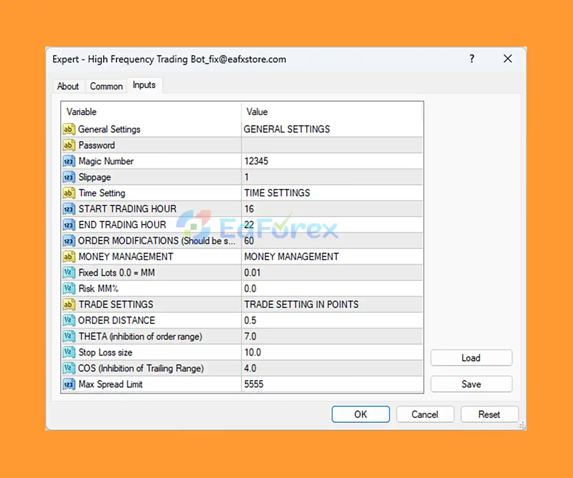Select the Magic Number variable name

click(106, 161)
